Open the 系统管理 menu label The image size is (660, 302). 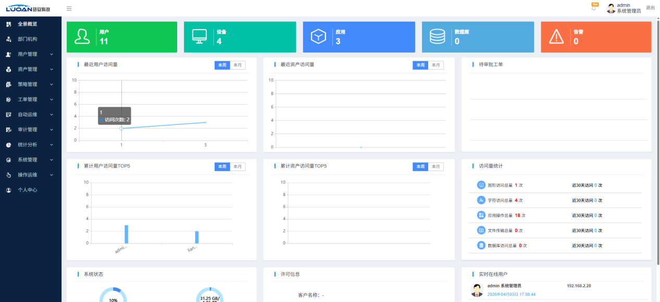[28, 160]
